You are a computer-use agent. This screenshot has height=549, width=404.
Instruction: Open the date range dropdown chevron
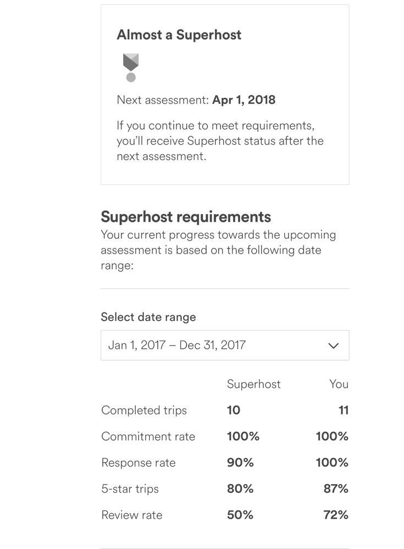tap(333, 345)
